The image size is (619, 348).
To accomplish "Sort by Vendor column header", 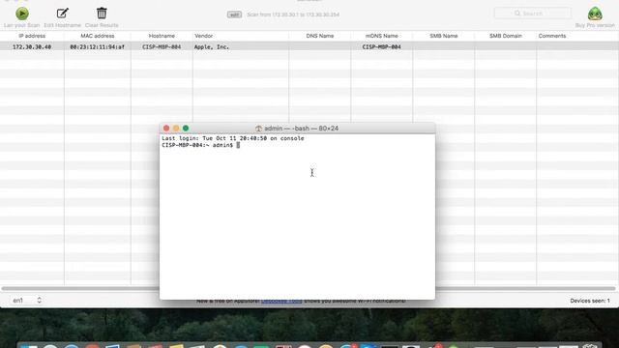I will click(x=241, y=36).
